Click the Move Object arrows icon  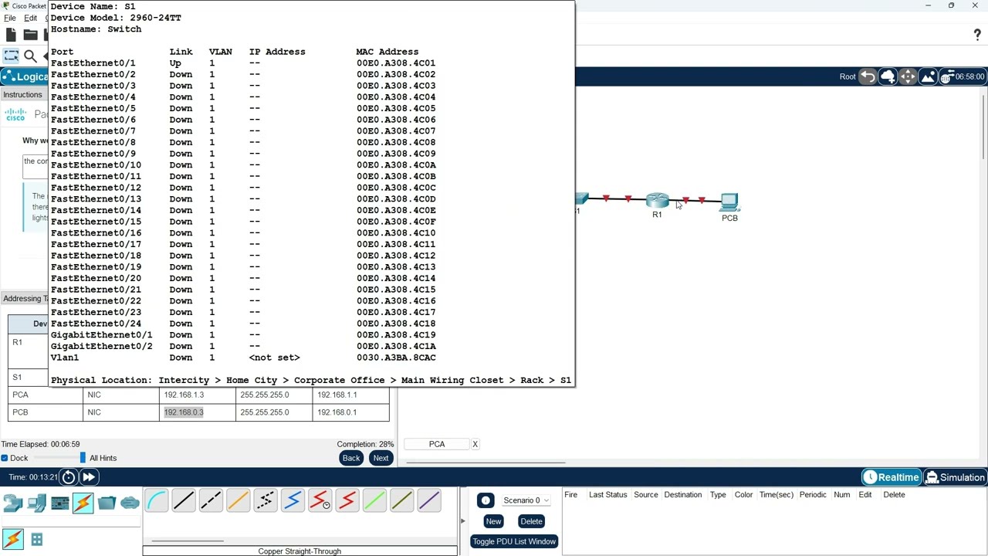tap(908, 76)
